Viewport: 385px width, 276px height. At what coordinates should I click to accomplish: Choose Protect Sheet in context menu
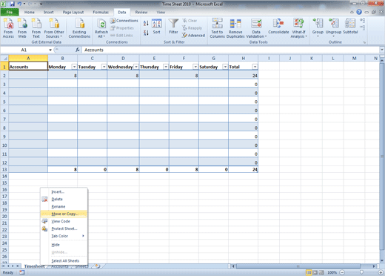pos(64,229)
